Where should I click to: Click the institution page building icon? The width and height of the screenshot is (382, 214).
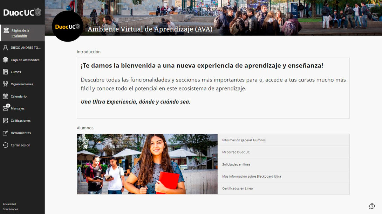(x=6, y=30)
